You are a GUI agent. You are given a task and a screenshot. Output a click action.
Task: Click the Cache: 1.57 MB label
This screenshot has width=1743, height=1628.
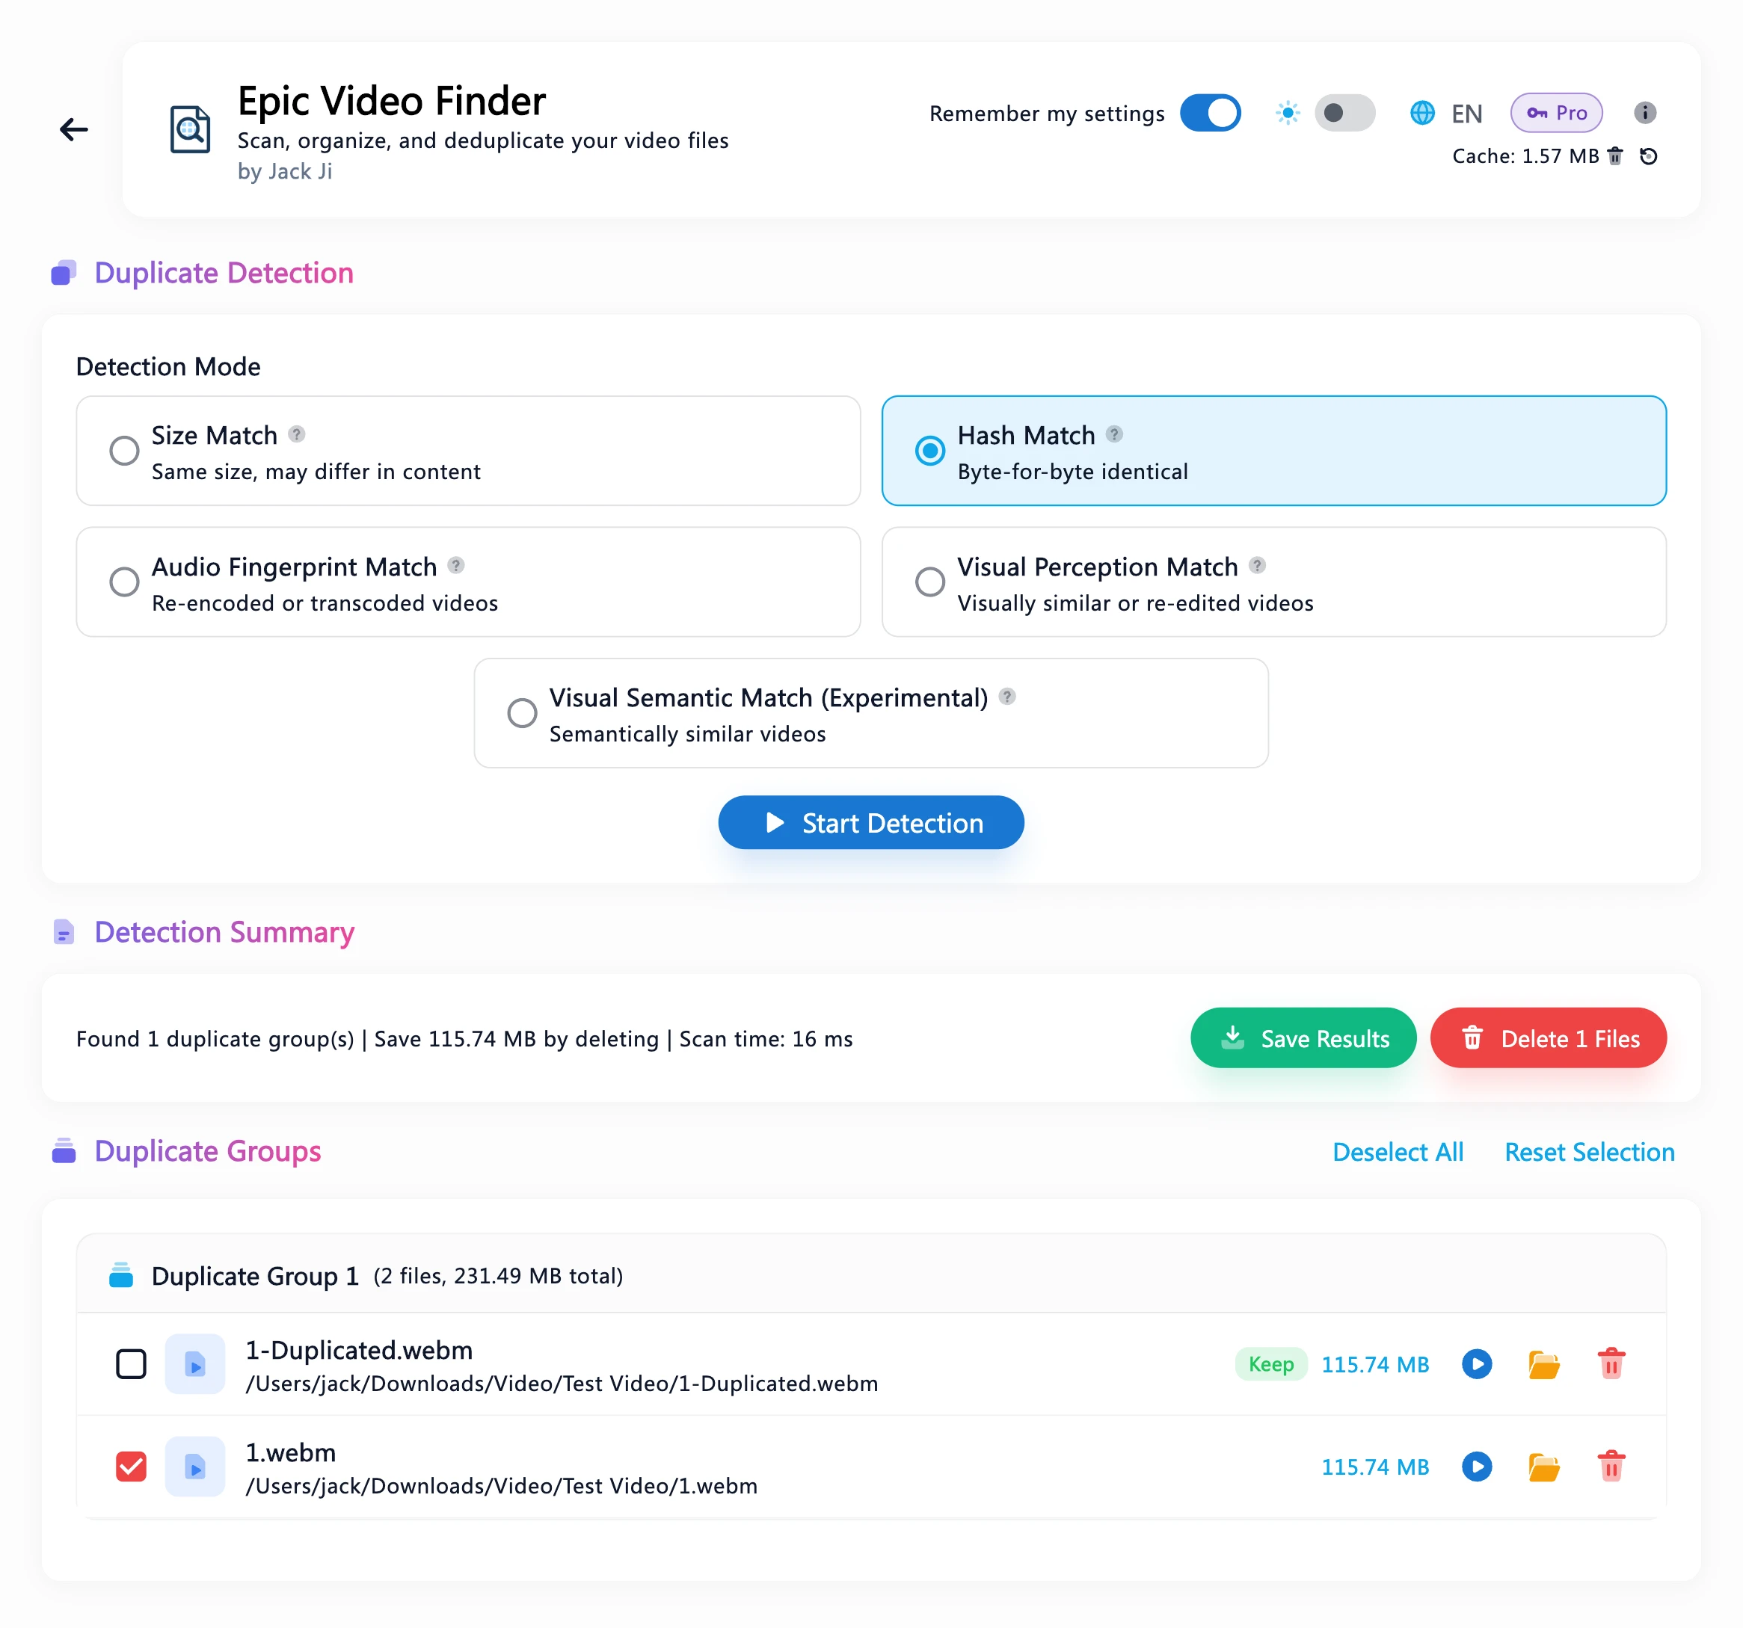click(1525, 156)
